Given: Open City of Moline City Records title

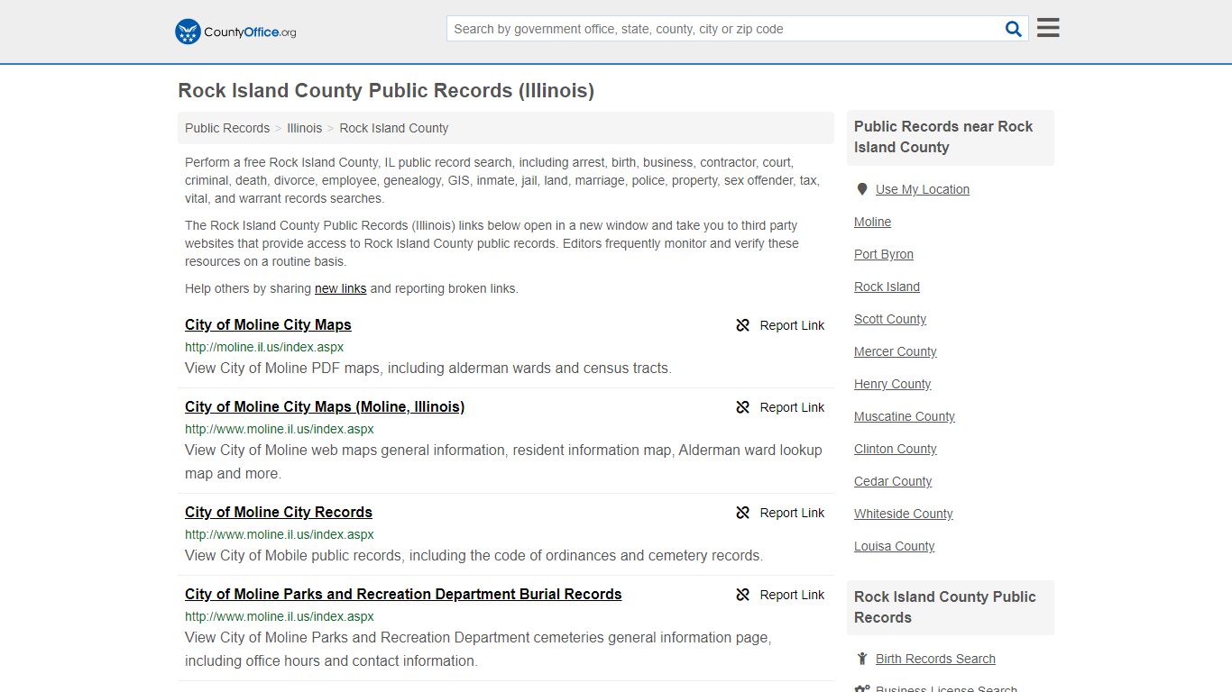Looking at the screenshot, I should 279,512.
